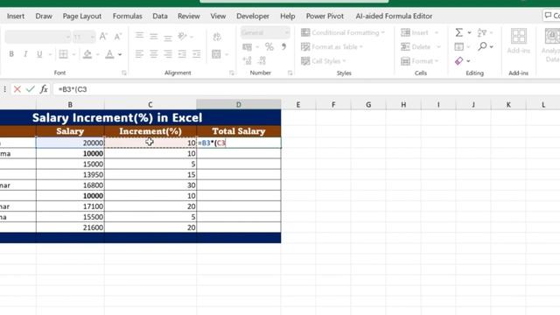Apply Percent Style
Screen dimensions: 560x315
(269, 46)
